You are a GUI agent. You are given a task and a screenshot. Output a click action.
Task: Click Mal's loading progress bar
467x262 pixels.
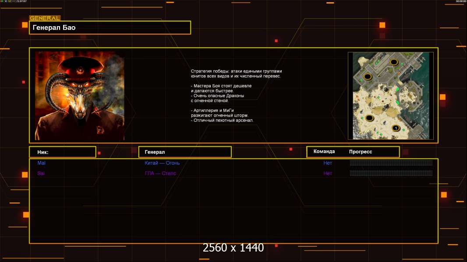[391, 163]
